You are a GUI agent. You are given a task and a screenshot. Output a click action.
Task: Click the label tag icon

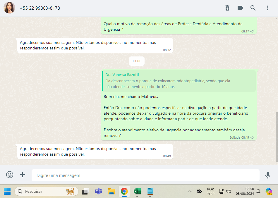(240, 8)
